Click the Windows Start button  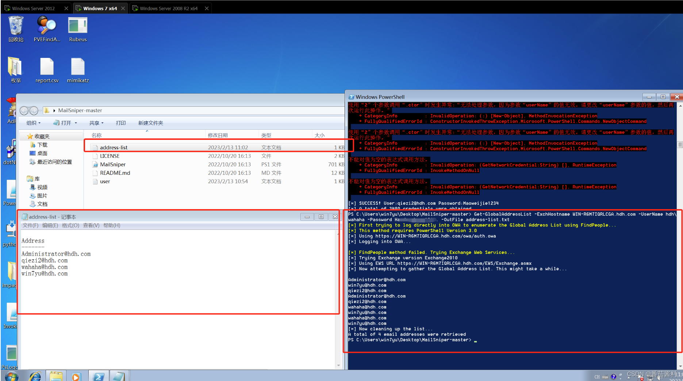tap(11, 376)
